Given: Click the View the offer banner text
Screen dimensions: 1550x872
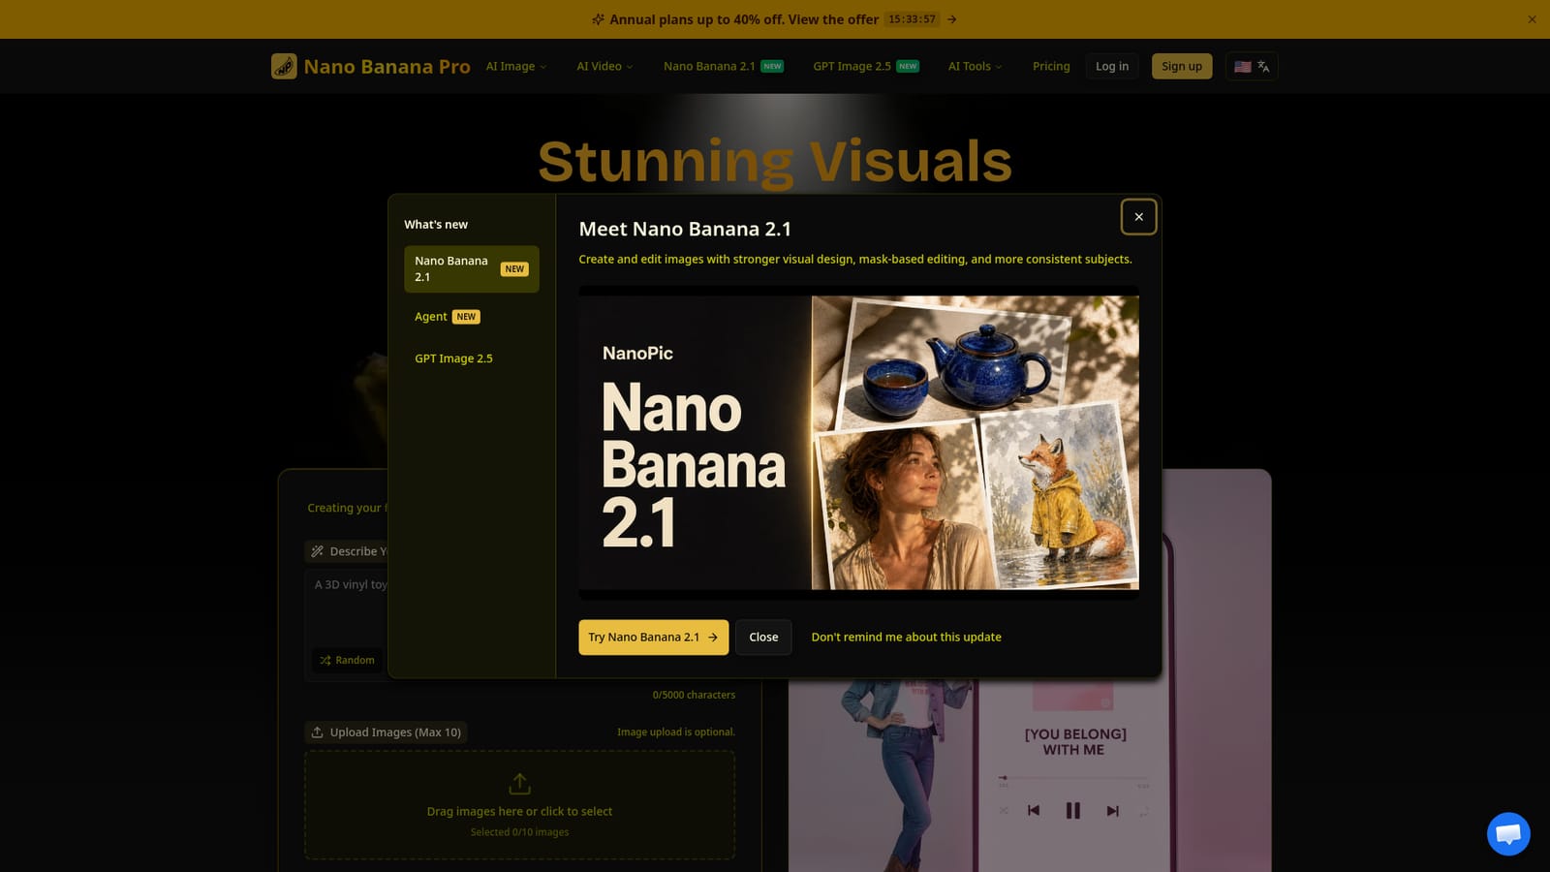Looking at the screenshot, I should pyautogui.click(x=833, y=19).
